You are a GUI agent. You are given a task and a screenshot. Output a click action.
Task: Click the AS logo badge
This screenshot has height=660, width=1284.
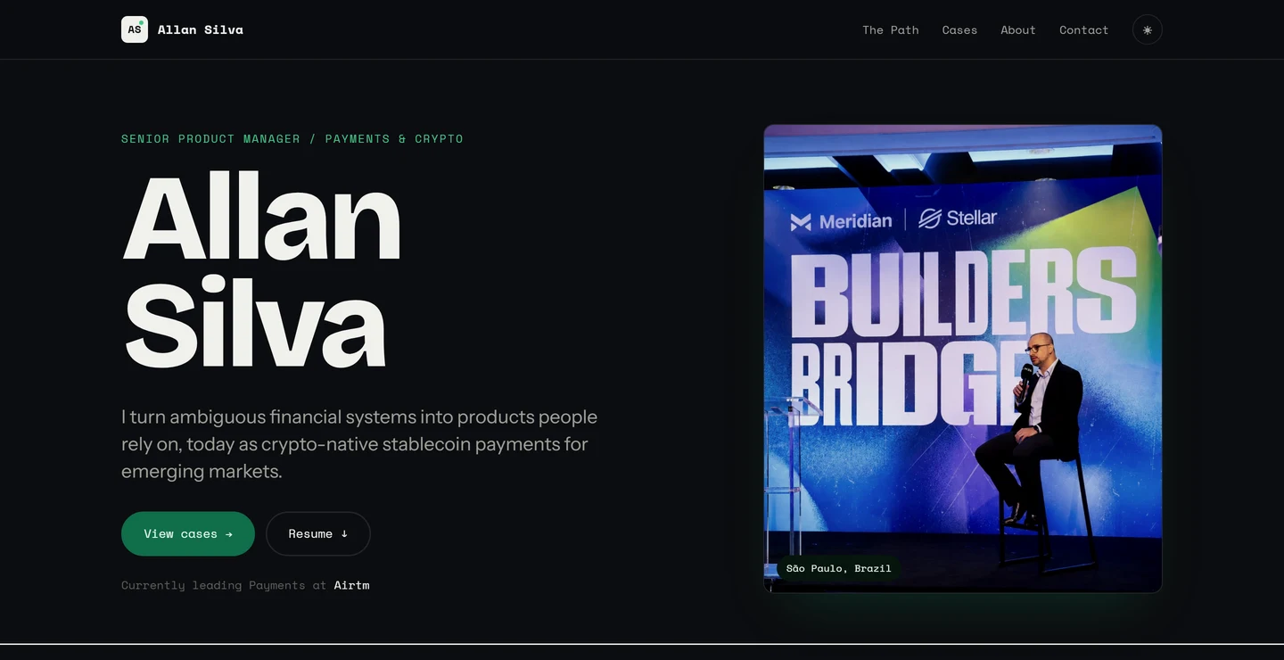135,29
